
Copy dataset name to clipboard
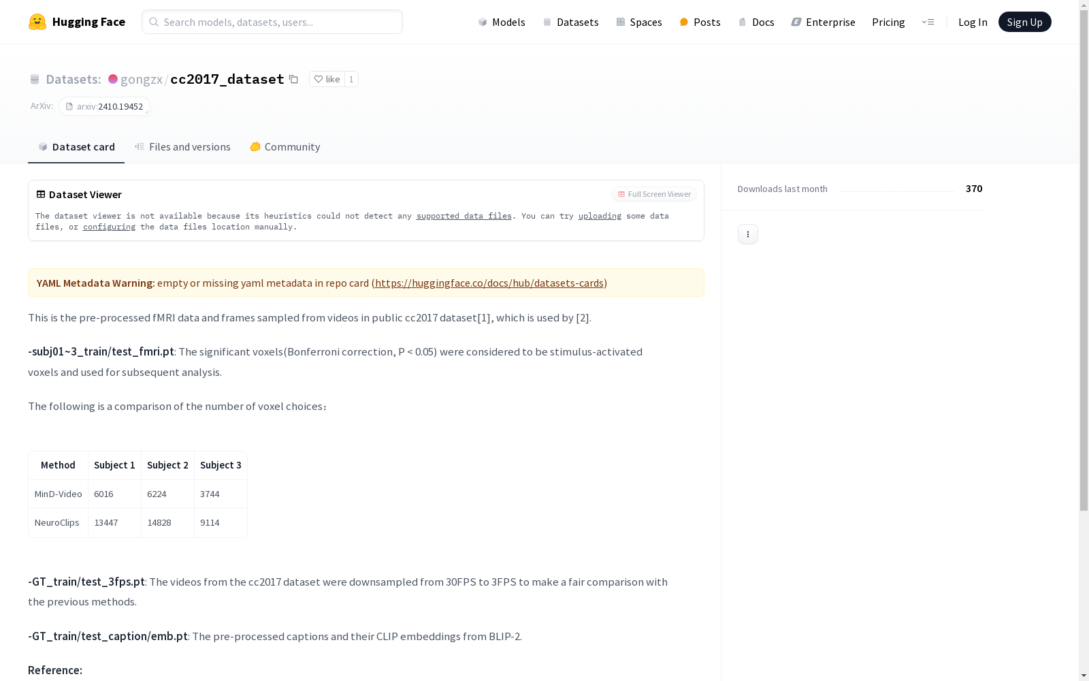(x=293, y=79)
